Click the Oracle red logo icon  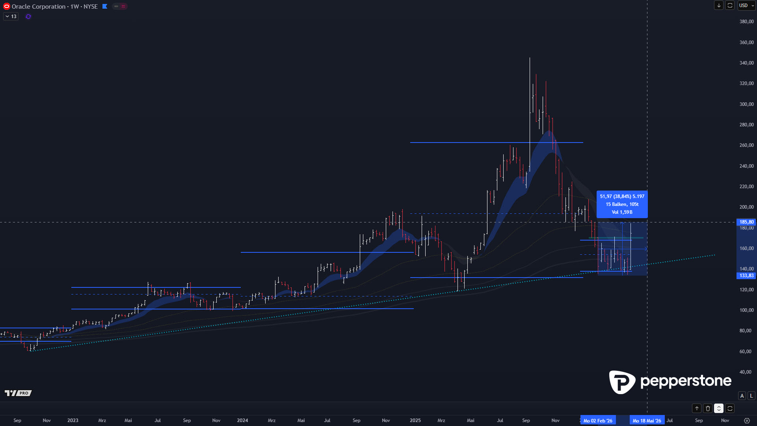click(x=6, y=6)
